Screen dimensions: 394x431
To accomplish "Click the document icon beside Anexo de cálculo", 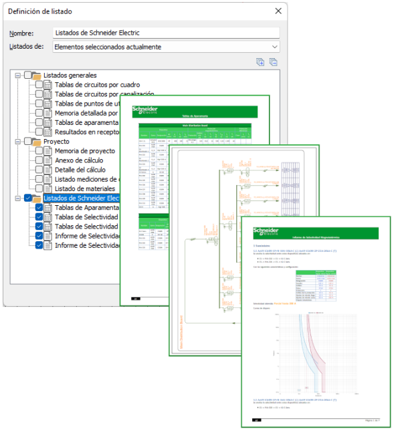I will point(48,160).
